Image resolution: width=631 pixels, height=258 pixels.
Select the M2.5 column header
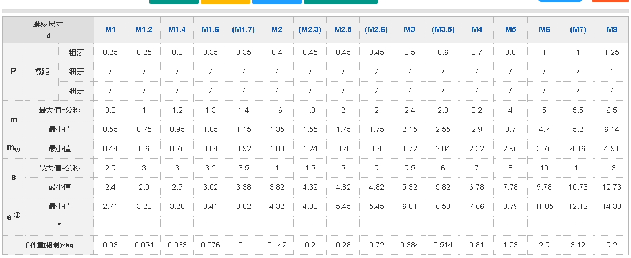tap(343, 30)
